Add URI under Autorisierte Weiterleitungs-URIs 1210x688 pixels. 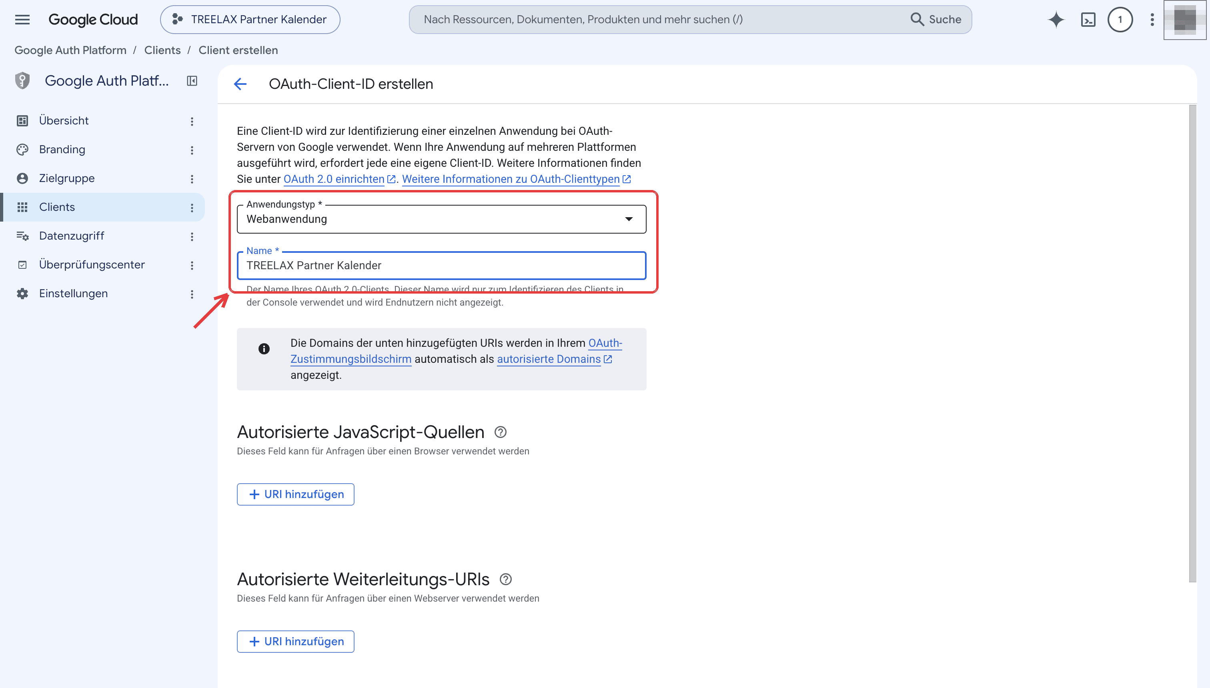pos(295,642)
